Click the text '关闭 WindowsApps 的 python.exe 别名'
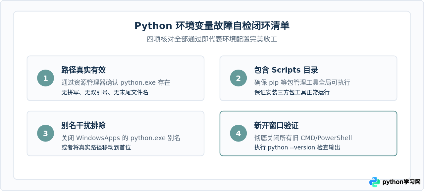 click(121, 138)
